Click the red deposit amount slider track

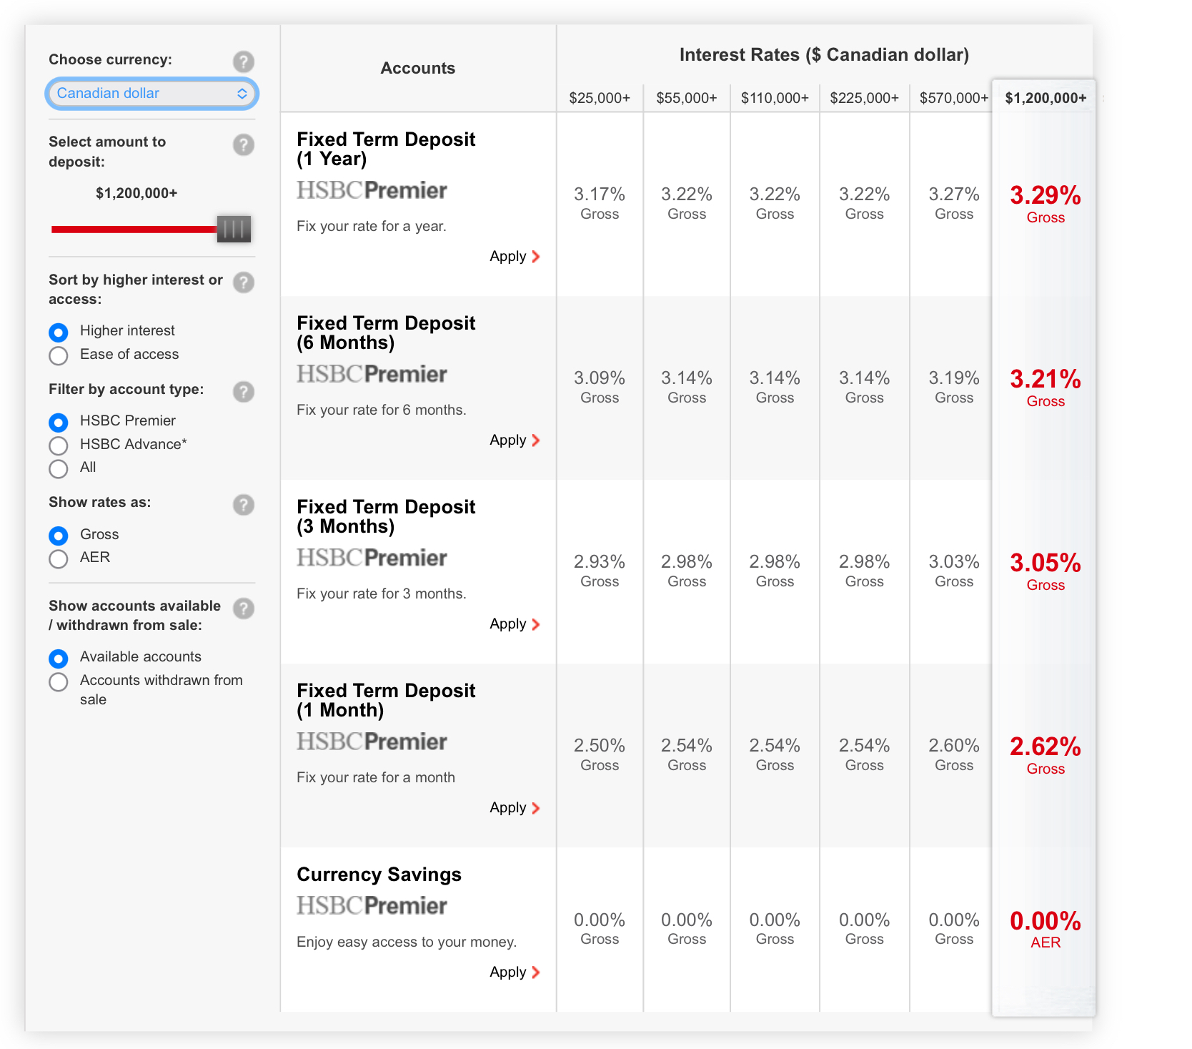(134, 230)
